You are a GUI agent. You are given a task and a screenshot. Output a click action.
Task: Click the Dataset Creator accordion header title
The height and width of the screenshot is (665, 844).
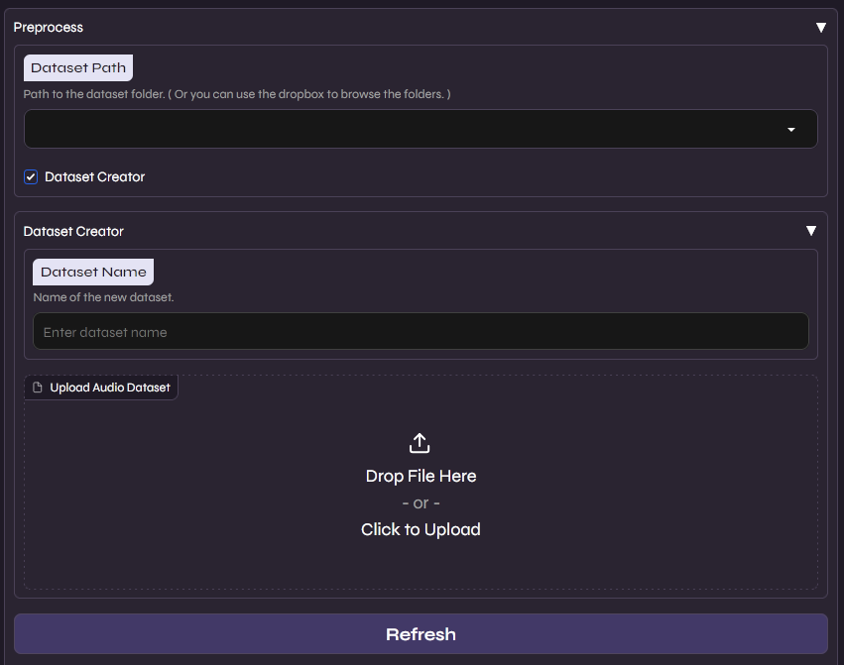pyautogui.click(x=73, y=232)
